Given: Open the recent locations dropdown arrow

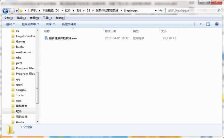Looking at the screenshot, I should [x=17, y=11].
